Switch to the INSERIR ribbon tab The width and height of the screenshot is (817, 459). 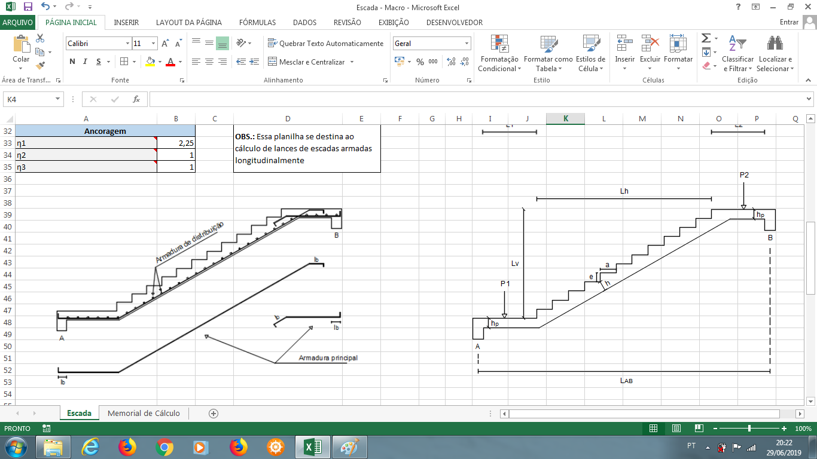126,22
